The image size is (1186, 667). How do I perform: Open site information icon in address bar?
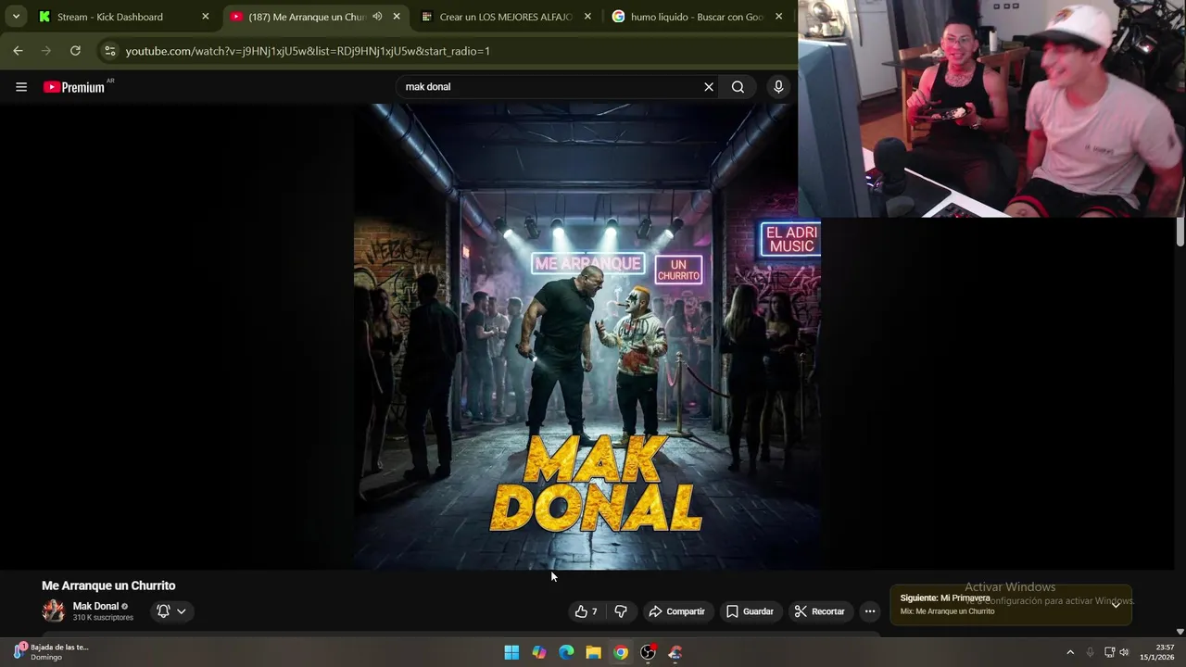[x=109, y=51]
